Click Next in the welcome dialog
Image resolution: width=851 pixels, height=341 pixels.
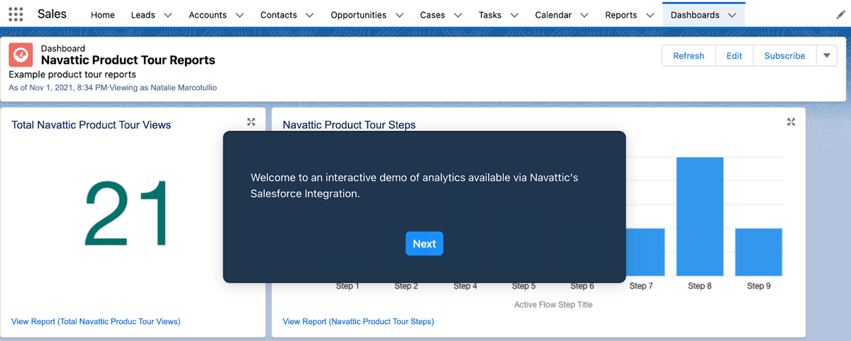coord(424,243)
